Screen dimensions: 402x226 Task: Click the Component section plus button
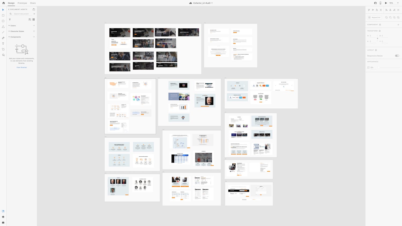(x=398, y=25)
